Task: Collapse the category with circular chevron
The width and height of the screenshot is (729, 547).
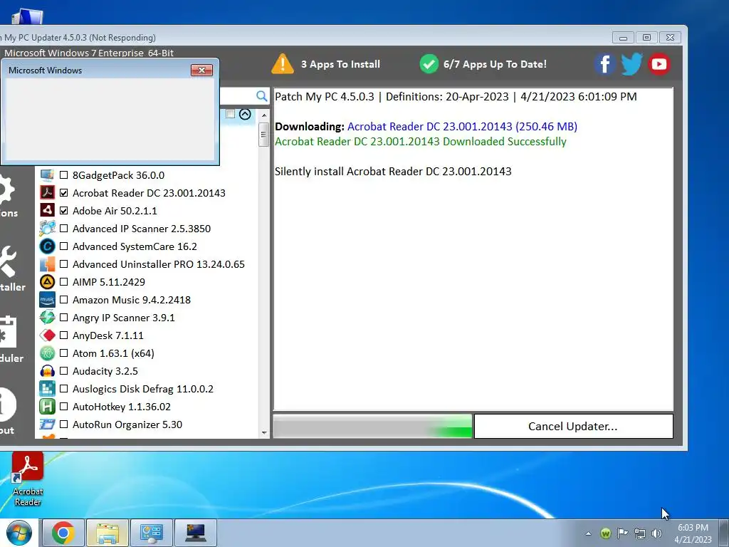Action: click(245, 114)
